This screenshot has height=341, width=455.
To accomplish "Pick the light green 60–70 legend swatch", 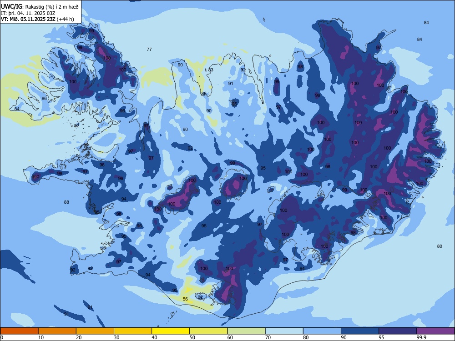I will 246,331.
